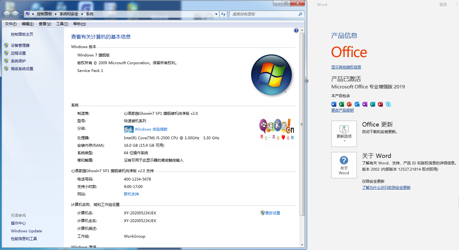Click 了解为什么仅收到安全更新 link
This screenshot has width=459, height=250.
pos(386,188)
